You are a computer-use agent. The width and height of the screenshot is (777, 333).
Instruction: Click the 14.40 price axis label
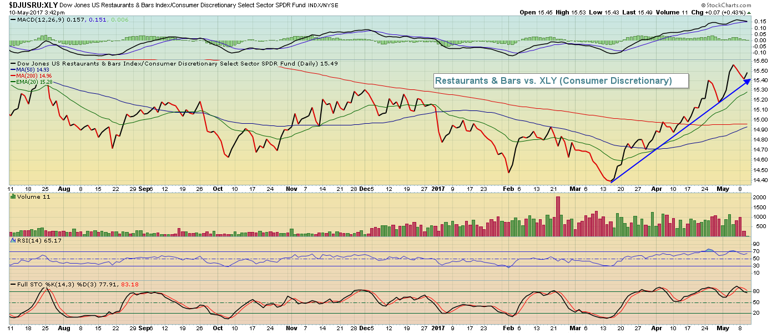click(760, 180)
